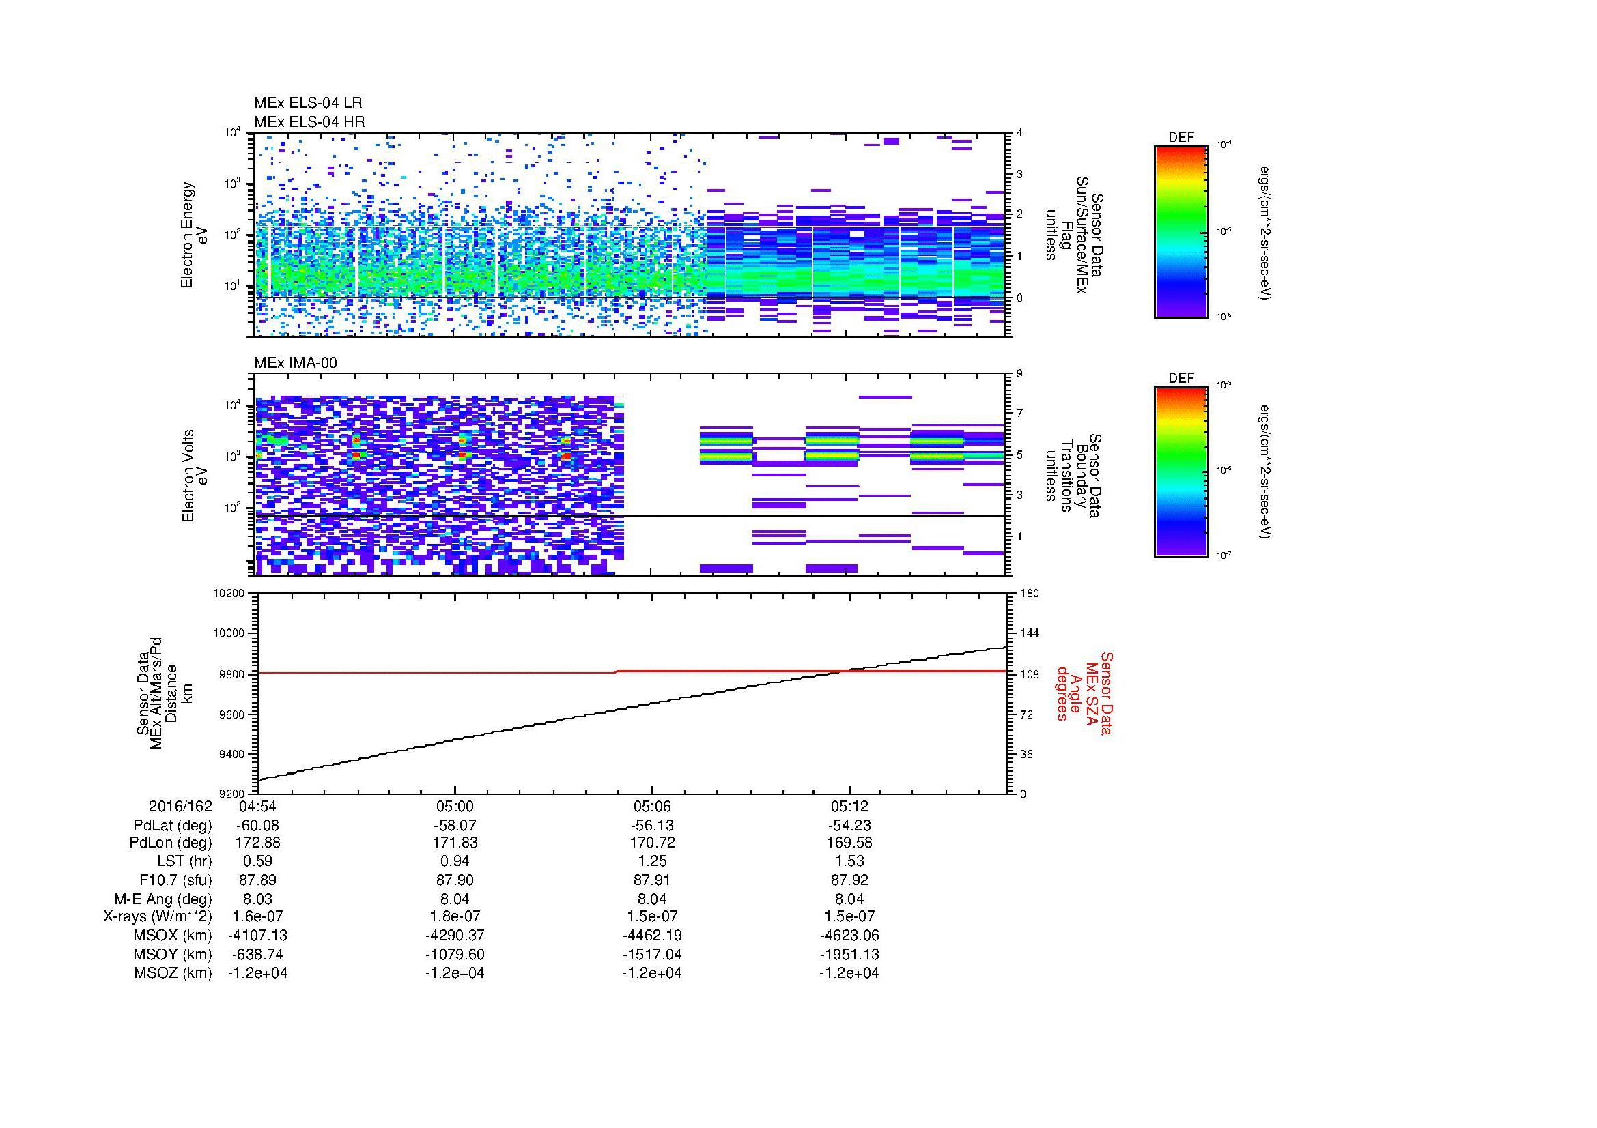This screenshot has height=1128, width=1597.
Task: Click the upper DEF color bar
Action: tap(1181, 231)
